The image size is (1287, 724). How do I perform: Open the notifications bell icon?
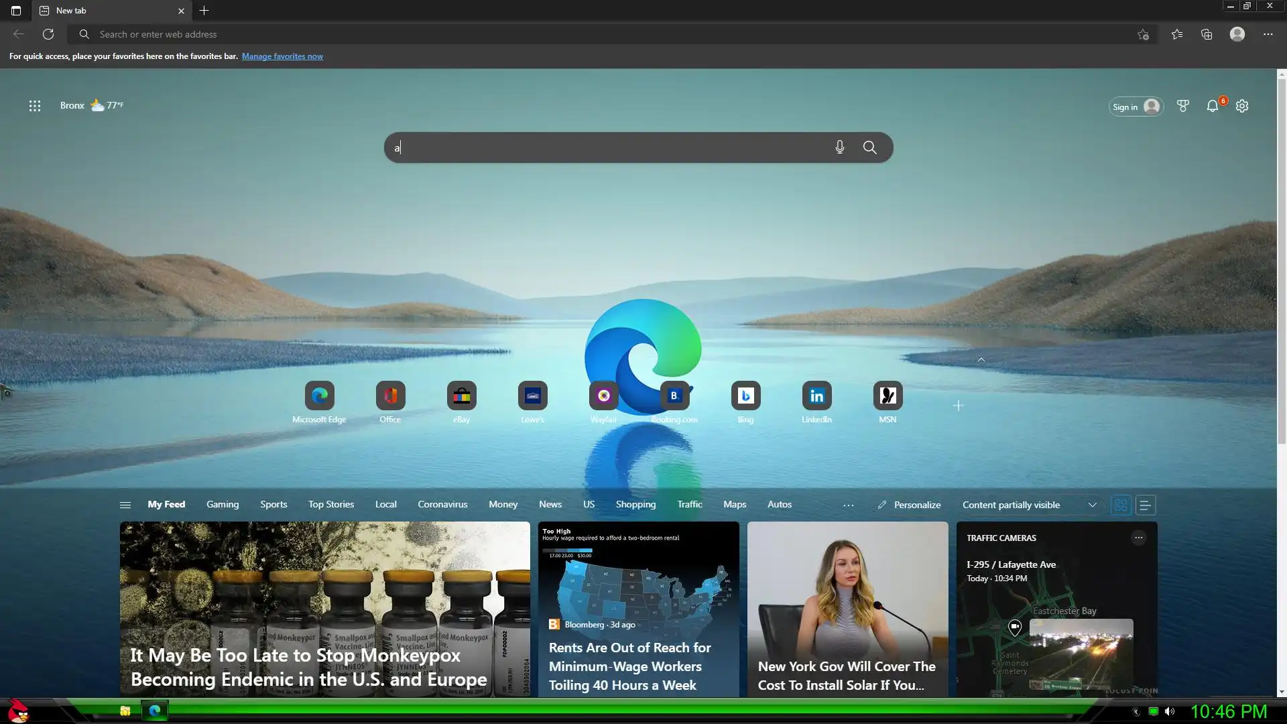[x=1212, y=106]
